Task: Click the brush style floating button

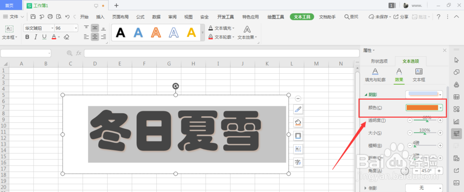Action: click(298, 109)
